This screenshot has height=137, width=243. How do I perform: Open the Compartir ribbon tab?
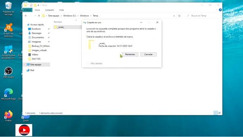49,10
